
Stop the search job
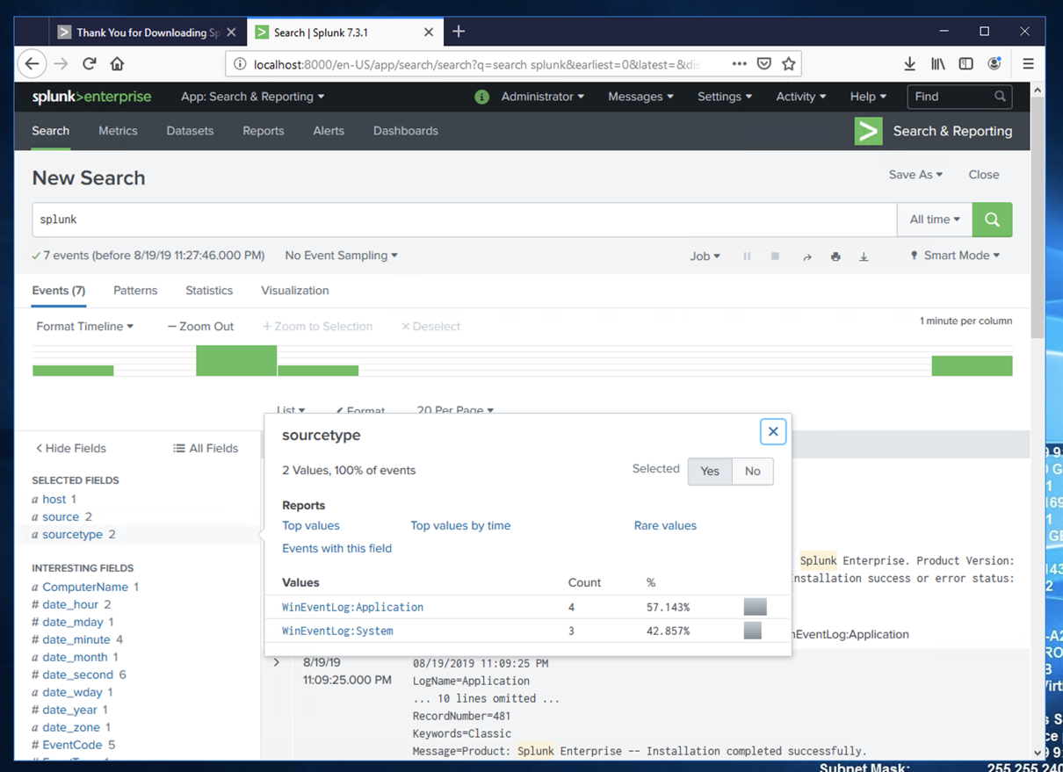point(775,256)
